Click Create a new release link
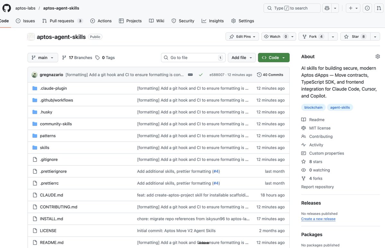This screenshot has width=385, height=248. (x=318, y=219)
